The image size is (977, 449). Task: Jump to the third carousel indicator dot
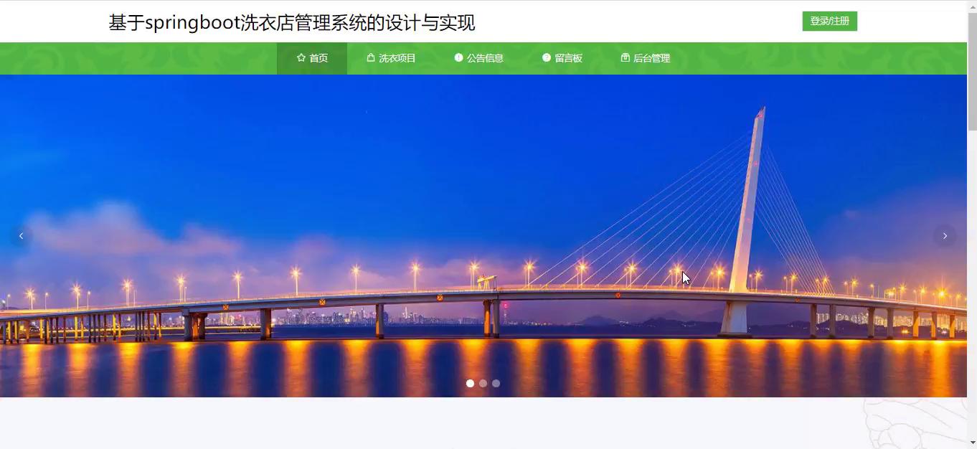coord(496,383)
